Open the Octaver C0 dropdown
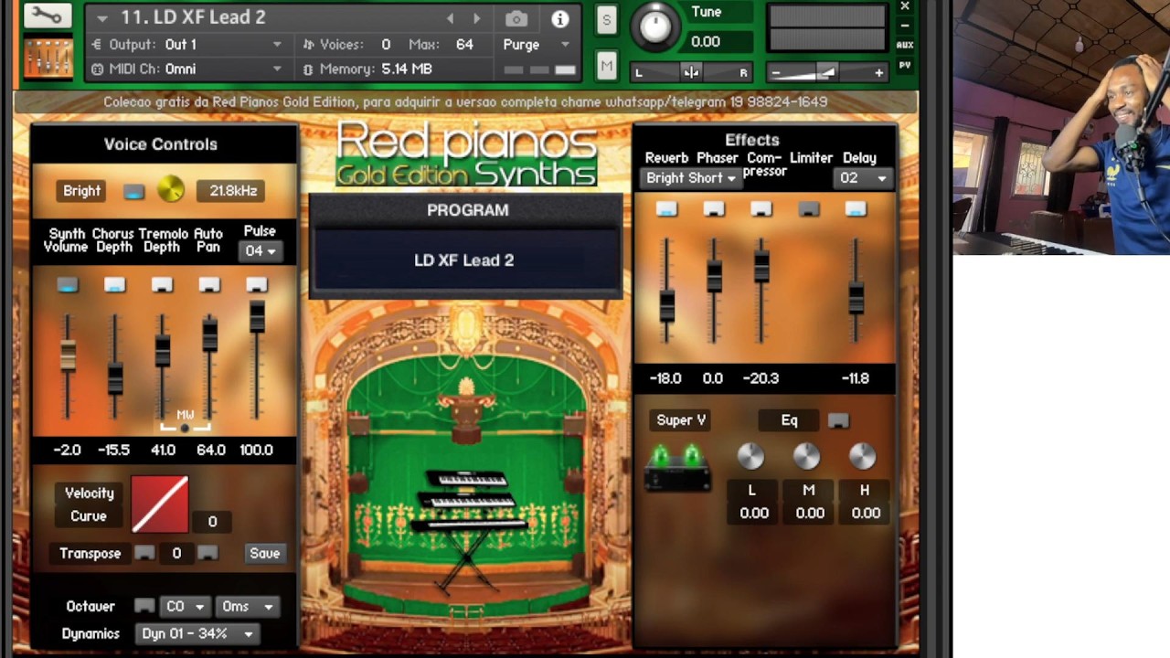The width and height of the screenshot is (1170, 658). (x=185, y=606)
